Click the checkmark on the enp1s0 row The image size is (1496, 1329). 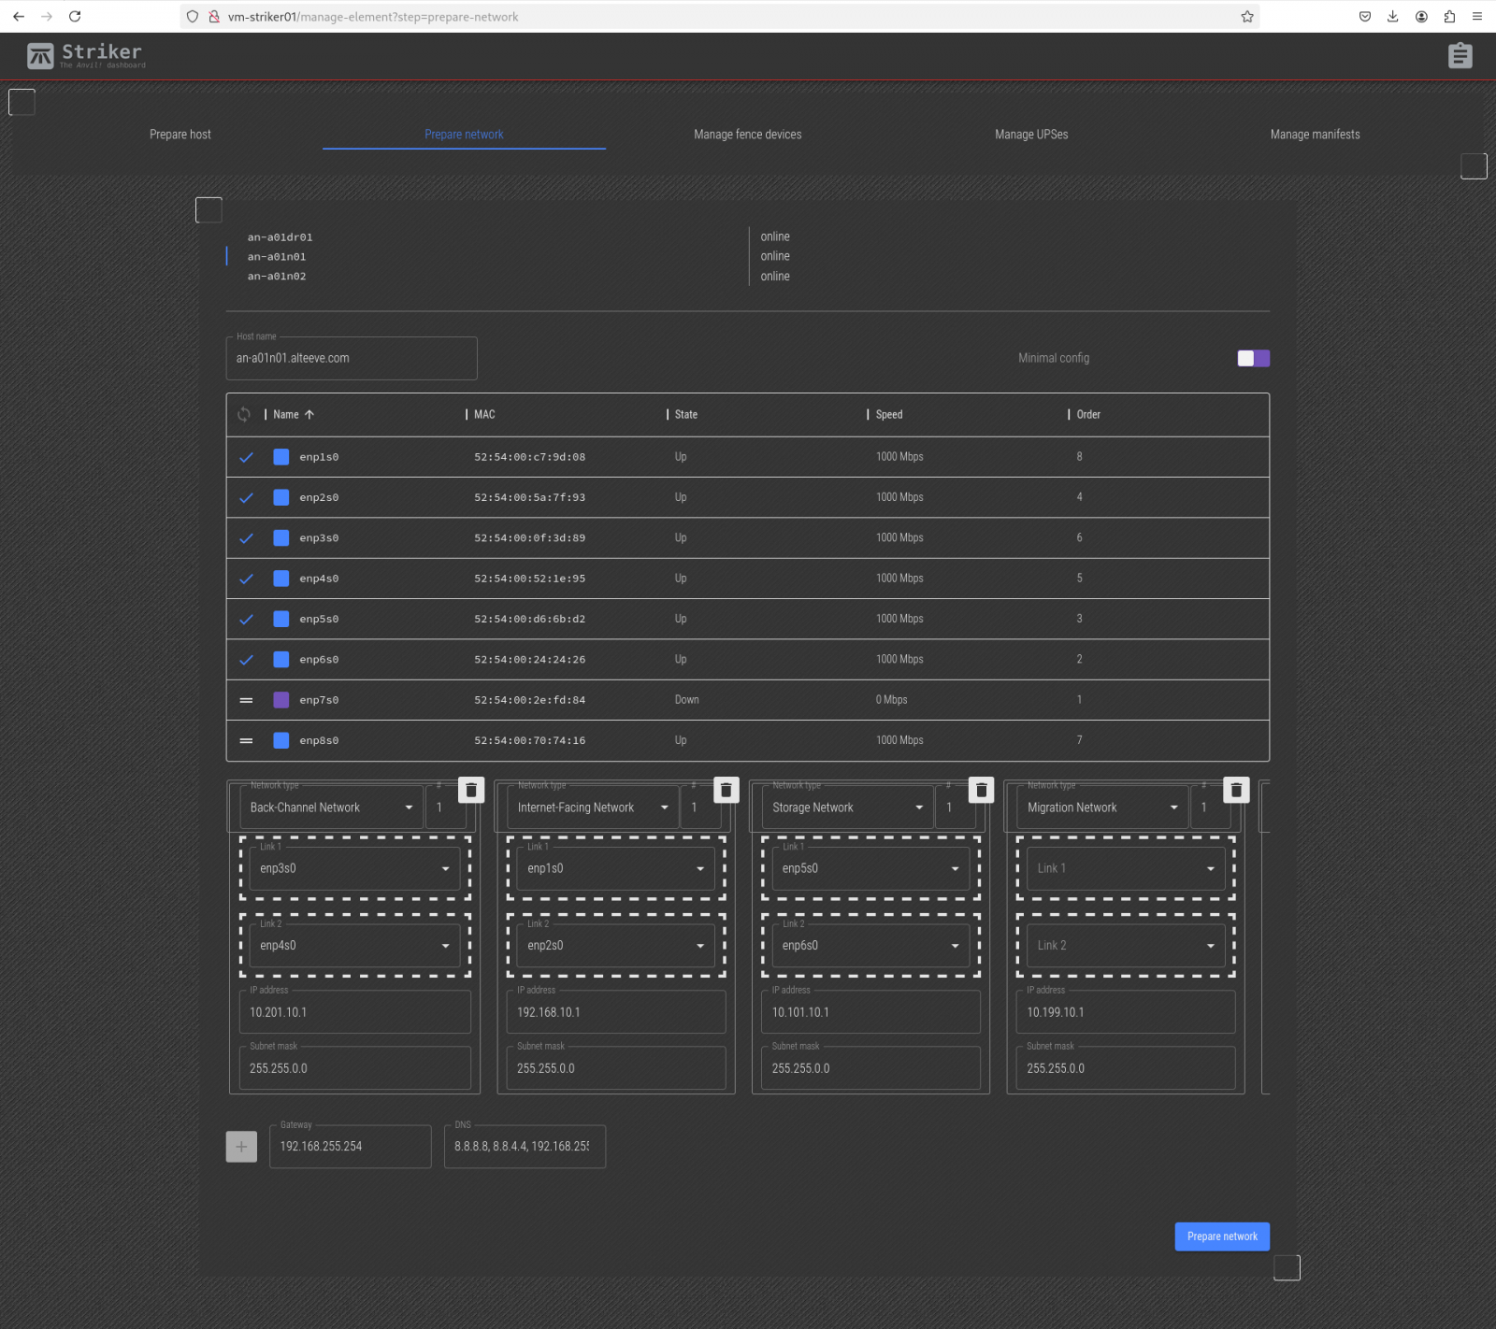tap(246, 457)
